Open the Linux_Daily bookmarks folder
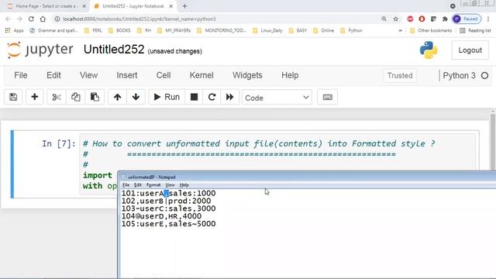This screenshot has height=279, width=496. tap(267, 31)
